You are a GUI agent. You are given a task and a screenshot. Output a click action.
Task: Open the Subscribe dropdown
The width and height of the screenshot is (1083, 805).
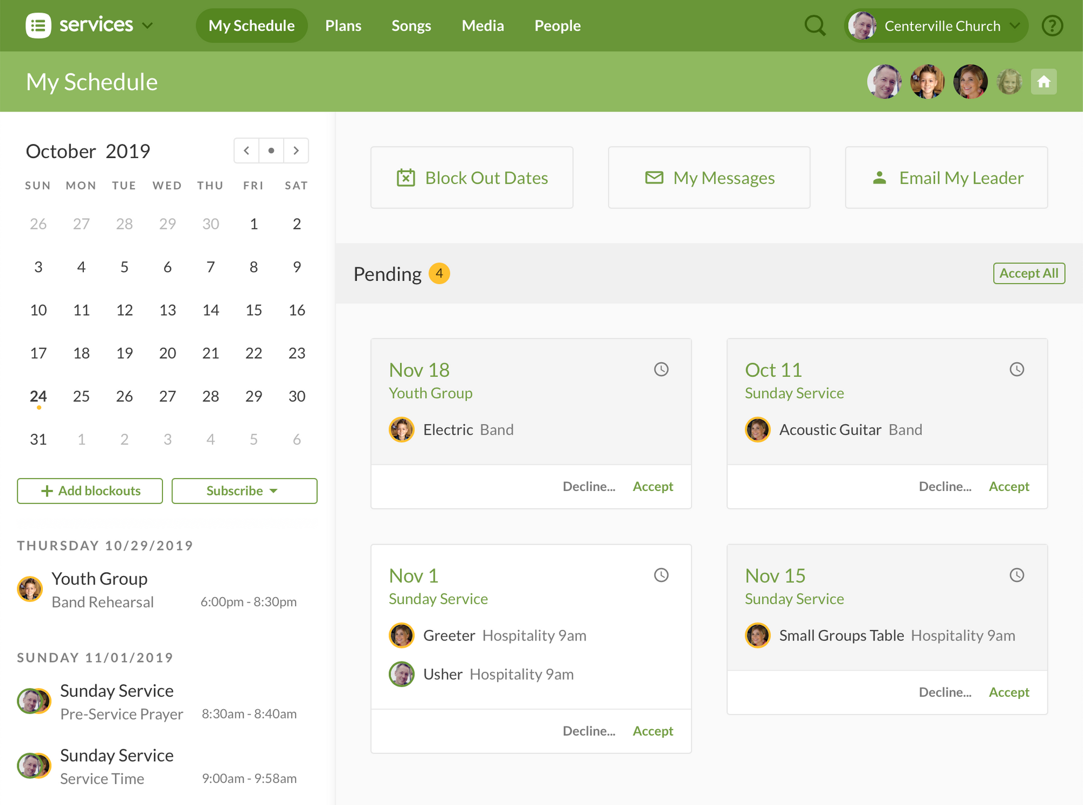(x=244, y=491)
